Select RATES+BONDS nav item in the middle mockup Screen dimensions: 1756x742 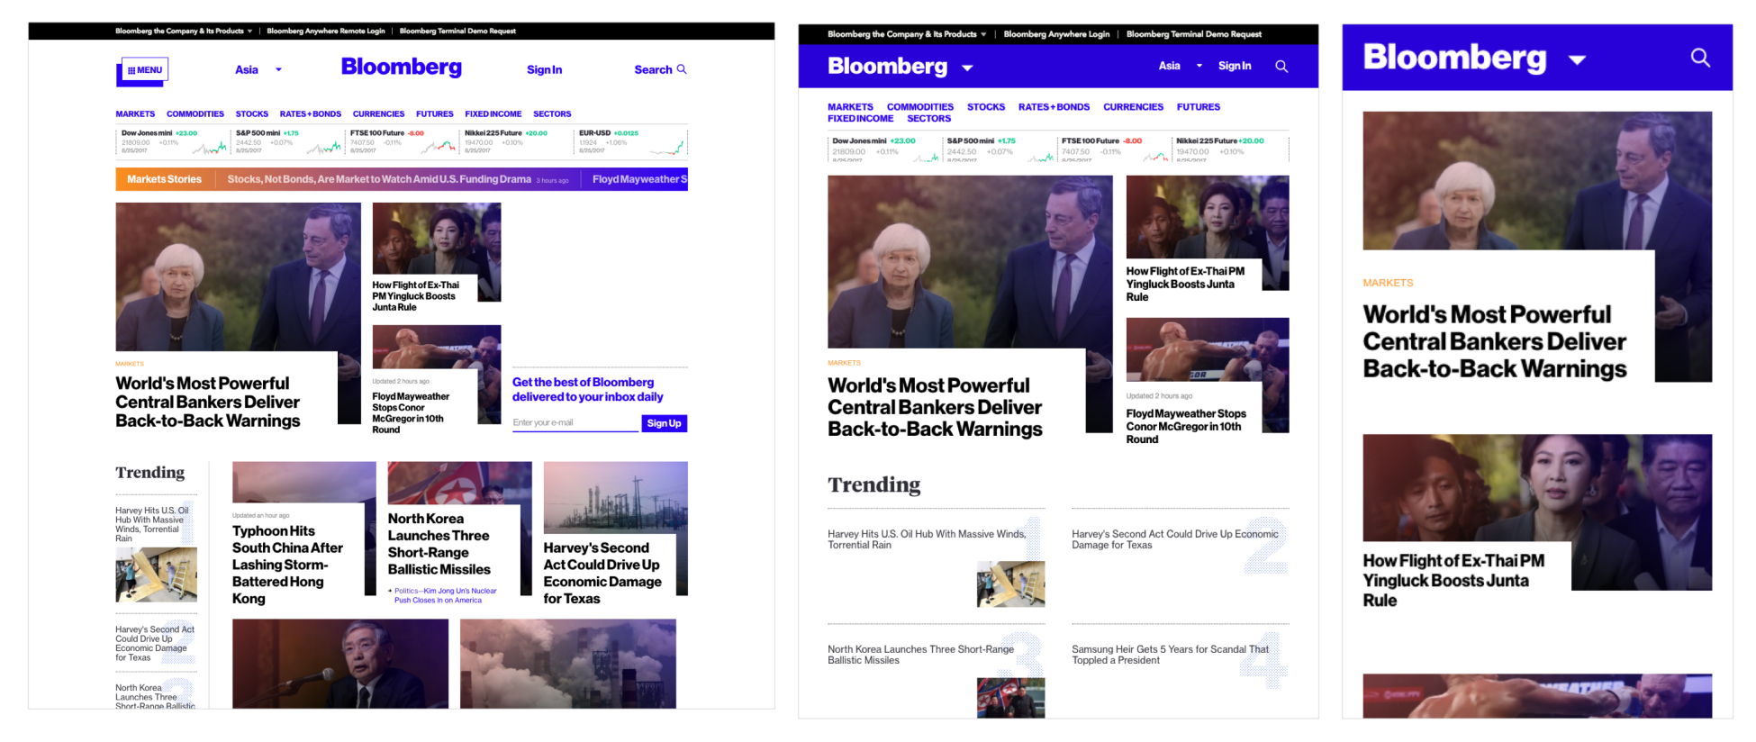pyautogui.click(x=1054, y=107)
